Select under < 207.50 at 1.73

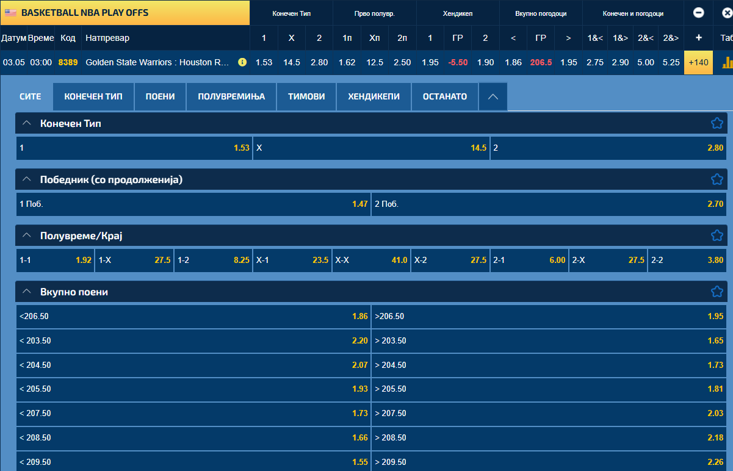coord(193,414)
